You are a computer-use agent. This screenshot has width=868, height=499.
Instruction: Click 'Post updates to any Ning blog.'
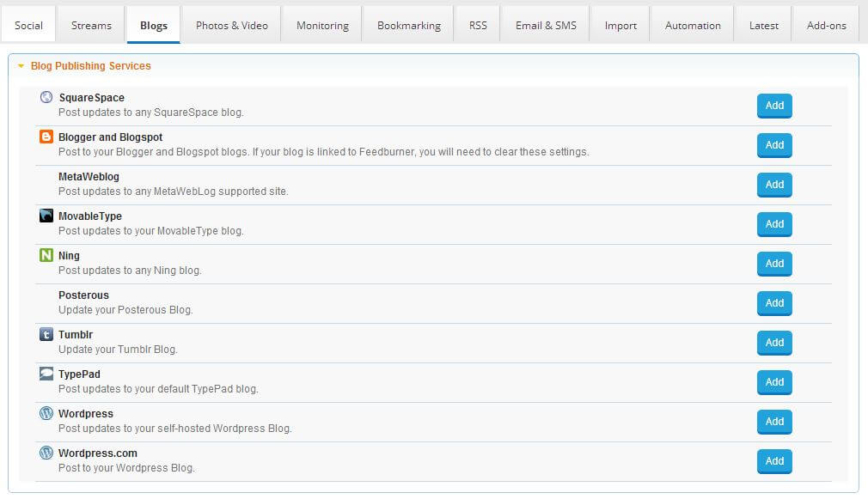point(130,271)
